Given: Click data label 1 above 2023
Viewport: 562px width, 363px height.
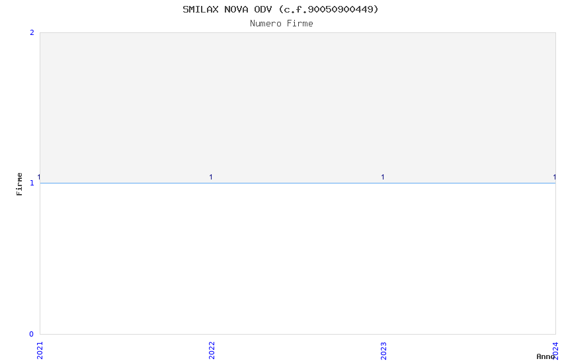Looking at the screenshot, I should click(x=383, y=177).
